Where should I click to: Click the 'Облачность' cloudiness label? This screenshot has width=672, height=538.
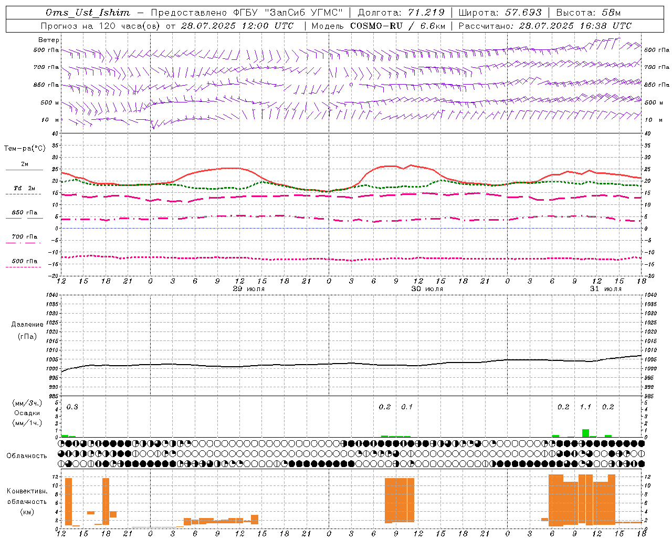pyautogui.click(x=27, y=456)
